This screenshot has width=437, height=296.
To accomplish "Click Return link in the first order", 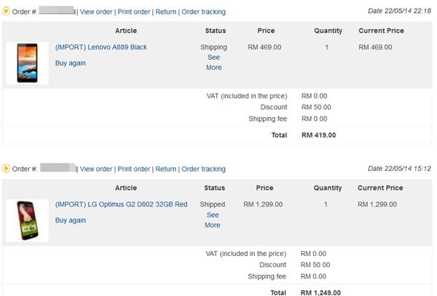I will pyautogui.click(x=166, y=12).
